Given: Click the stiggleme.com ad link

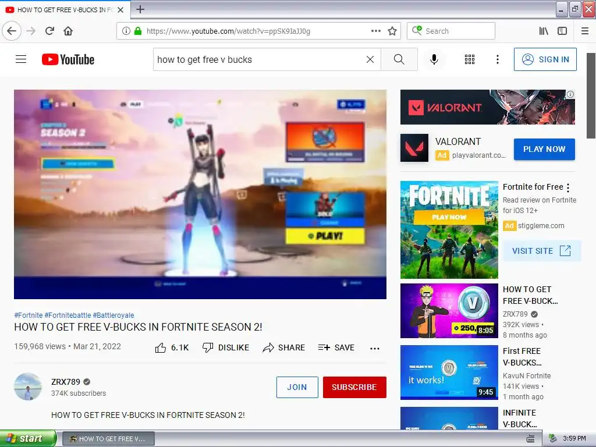Looking at the screenshot, I should [541, 225].
